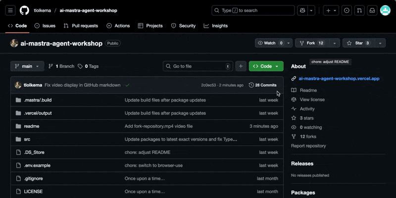This screenshot has width=396, height=198.
Task: Click green check status icon on latest commit
Action: click(128, 85)
